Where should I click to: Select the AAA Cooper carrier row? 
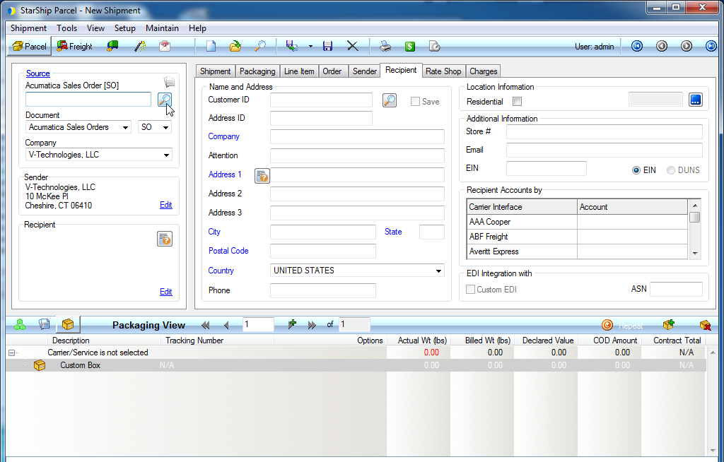(x=577, y=222)
